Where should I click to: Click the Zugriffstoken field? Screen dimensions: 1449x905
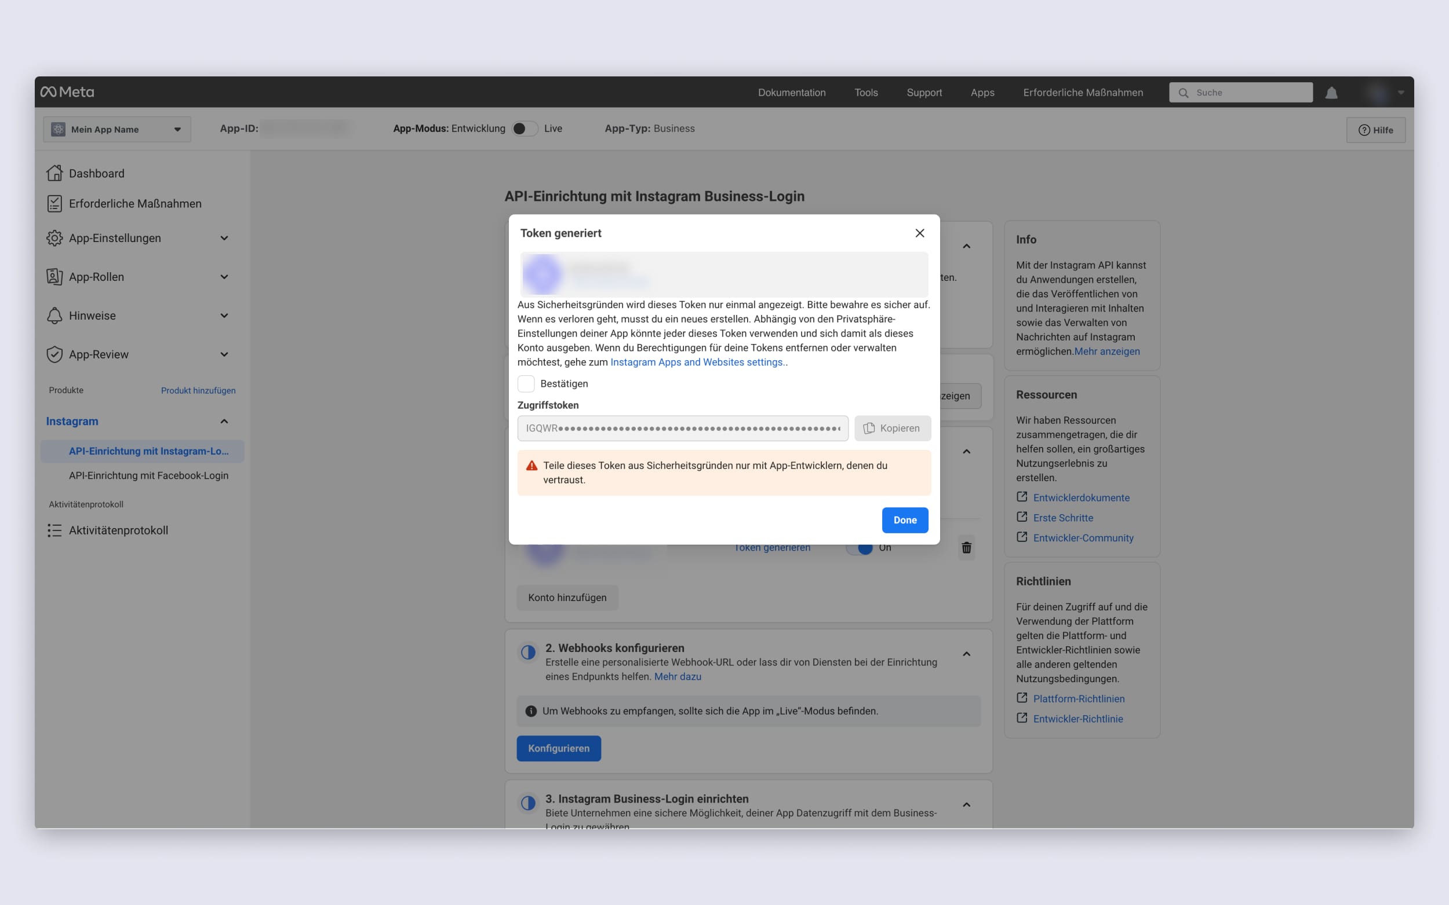pyautogui.click(x=682, y=428)
